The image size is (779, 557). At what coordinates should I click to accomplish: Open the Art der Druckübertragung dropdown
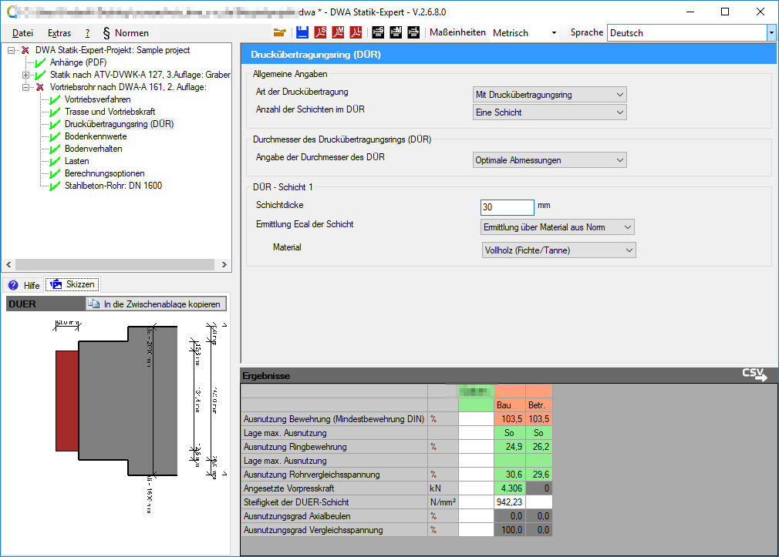(x=549, y=95)
